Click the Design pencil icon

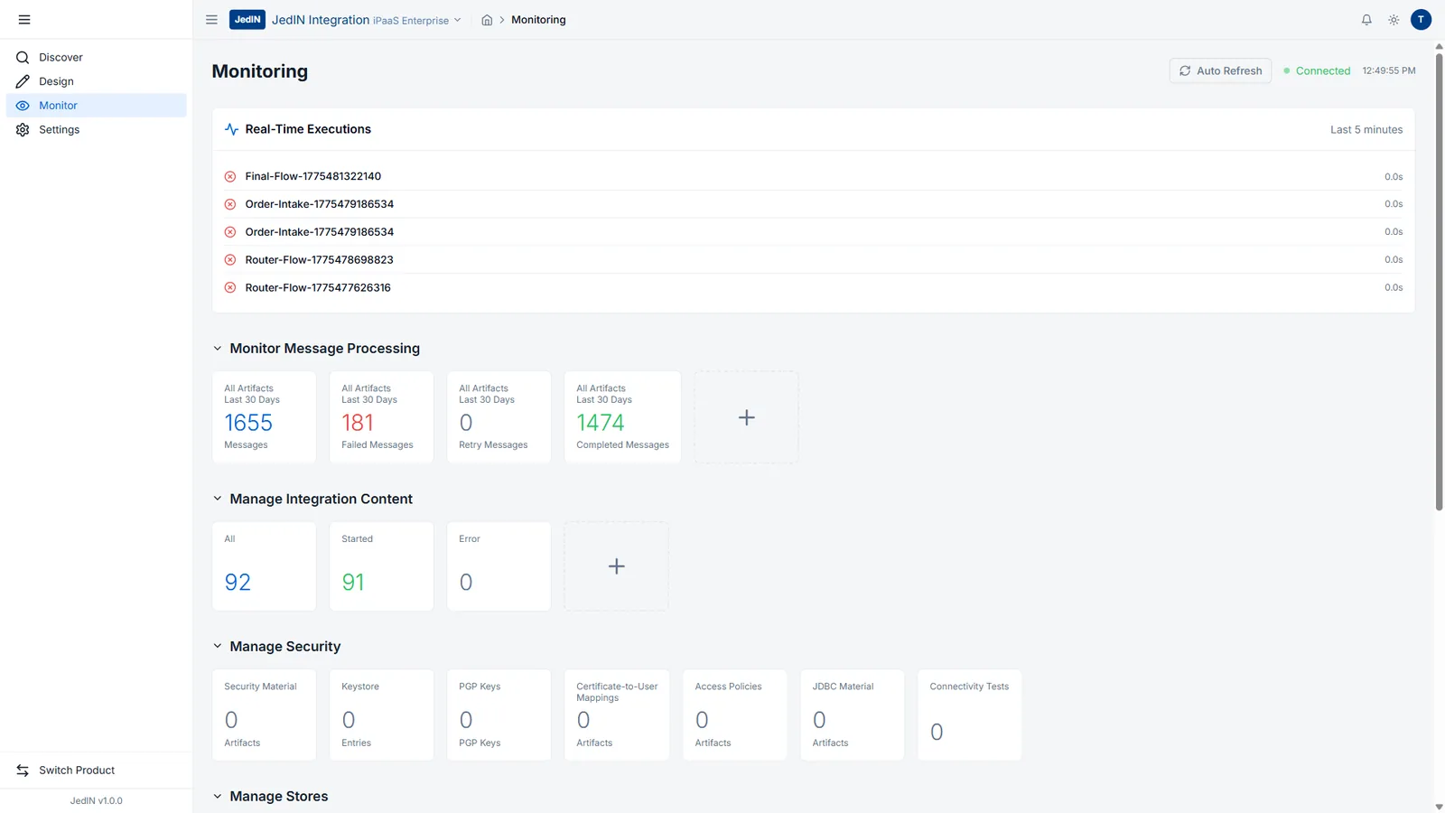(23, 81)
